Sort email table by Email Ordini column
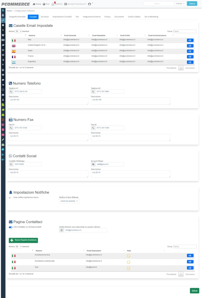This screenshot has width=202, height=298. [125, 36]
